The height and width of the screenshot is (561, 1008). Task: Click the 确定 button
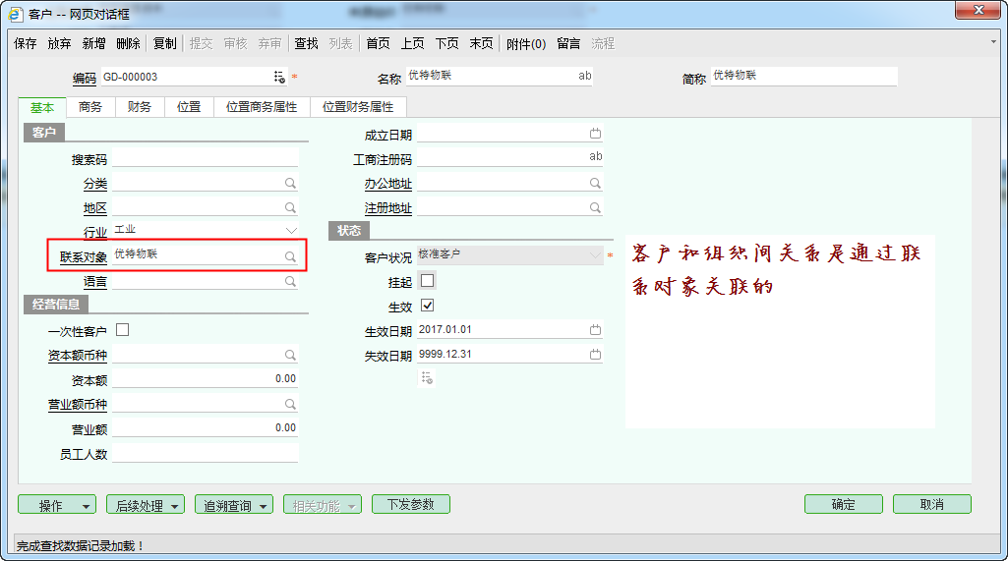point(843,504)
